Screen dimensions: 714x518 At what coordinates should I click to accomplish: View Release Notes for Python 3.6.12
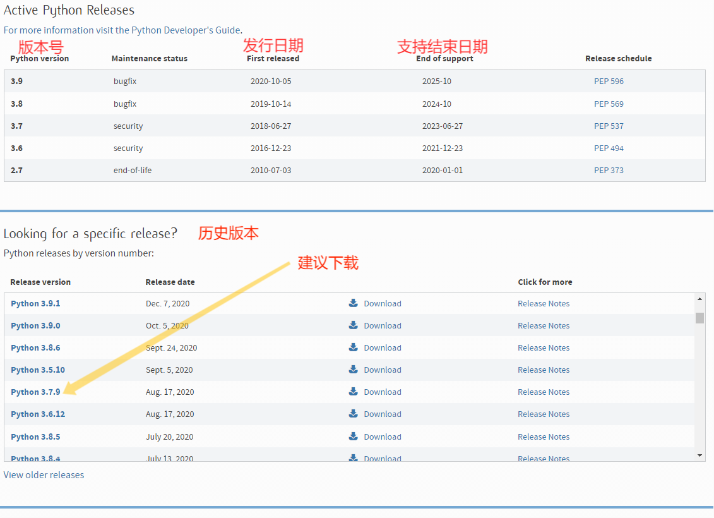(x=544, y=414)
